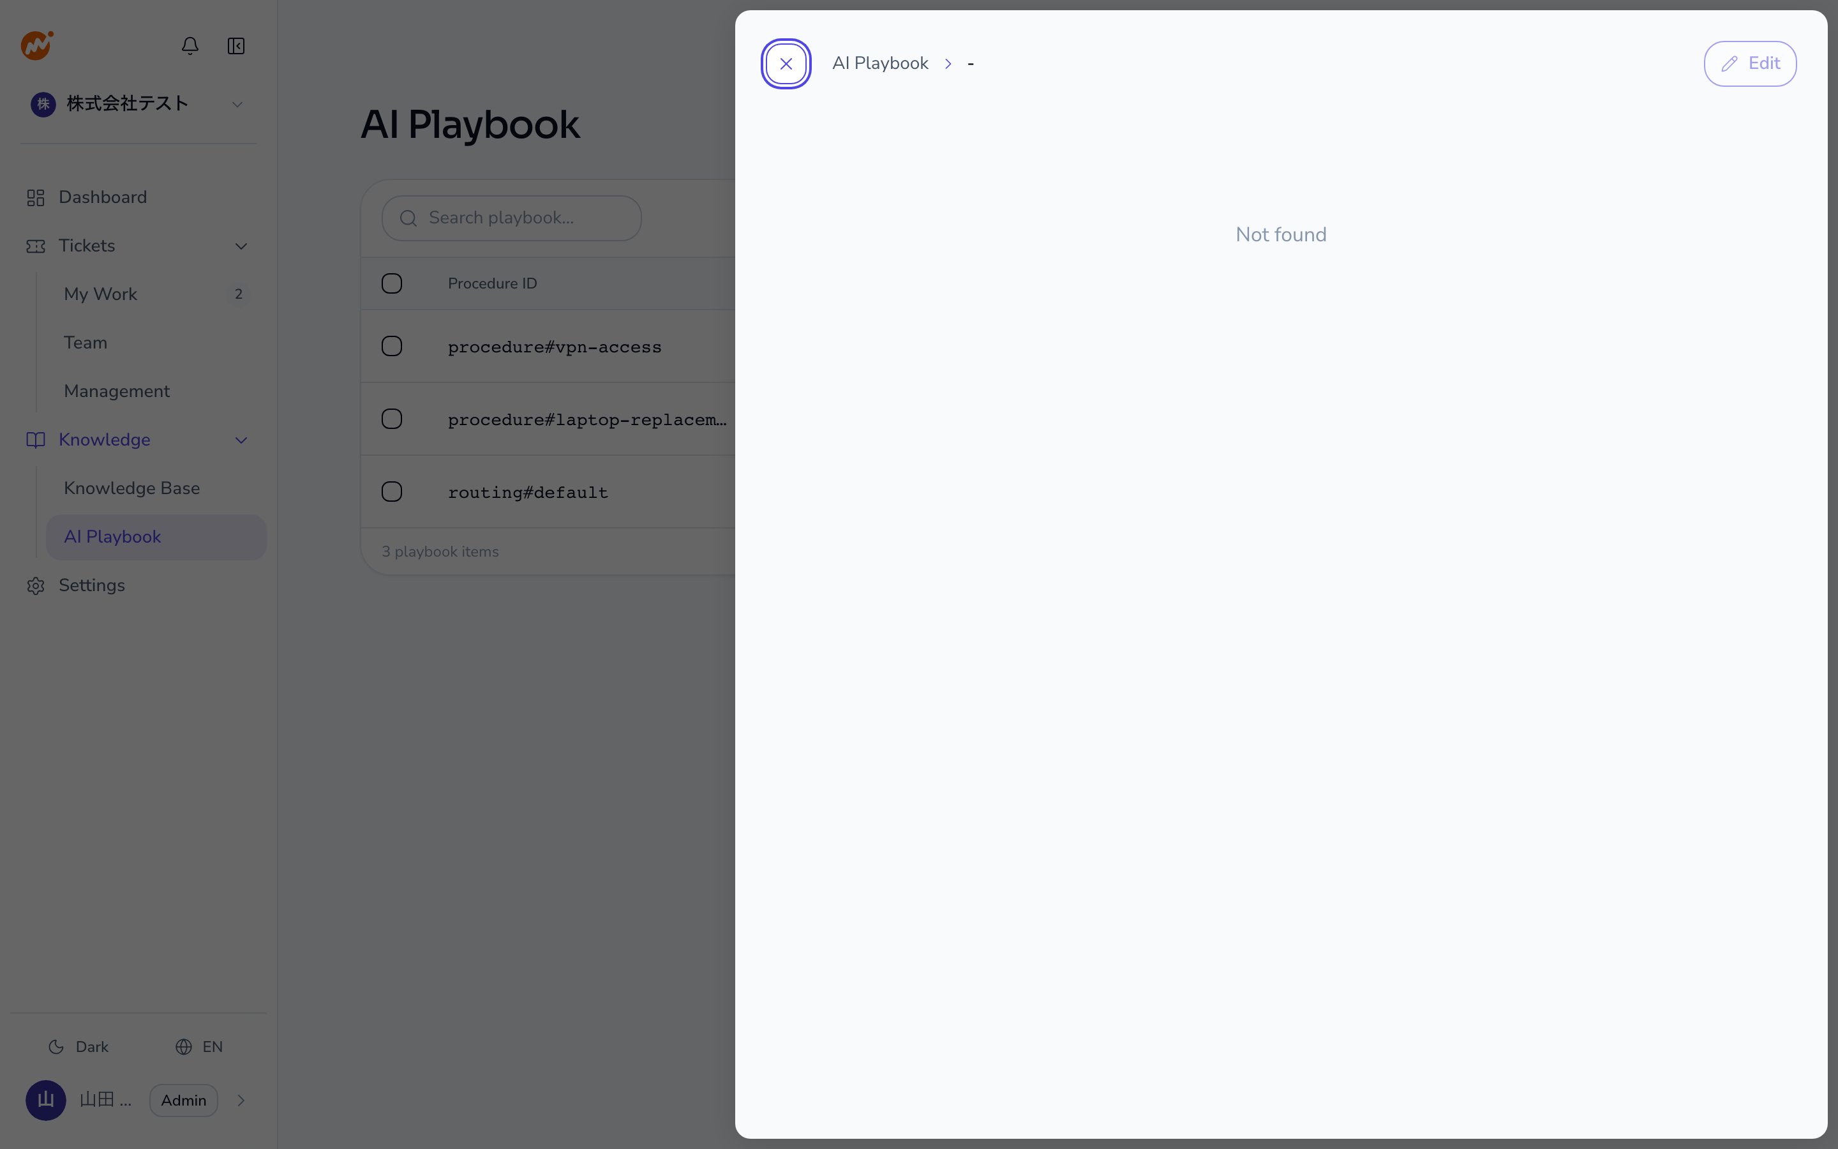Collapse the Tickets chevron

[241, 246]
